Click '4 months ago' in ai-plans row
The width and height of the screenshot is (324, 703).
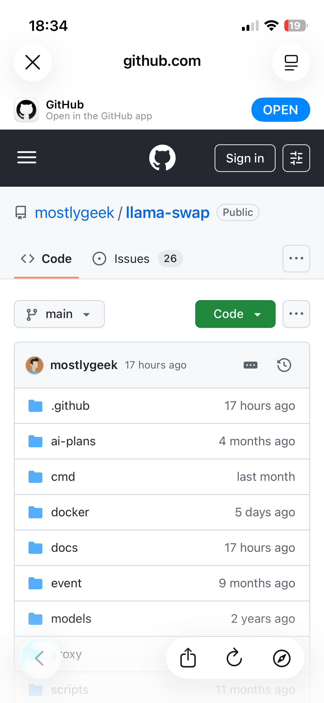click(x=257, y=441)
